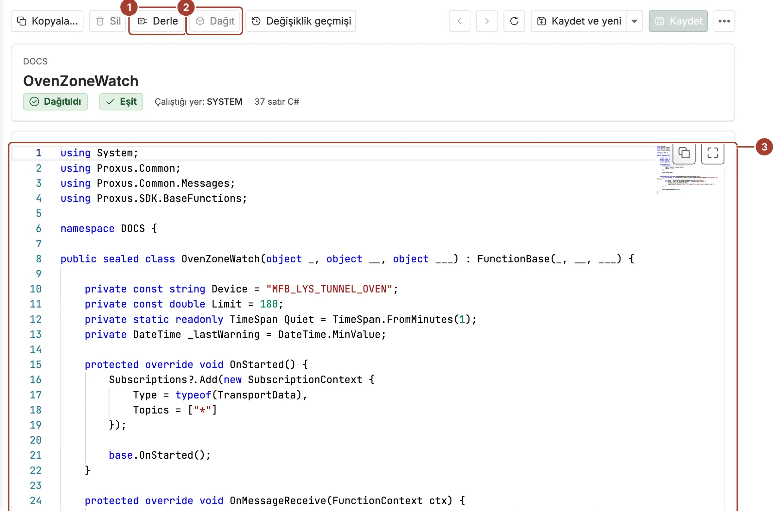Go to next record arrow

coord(487,21)
